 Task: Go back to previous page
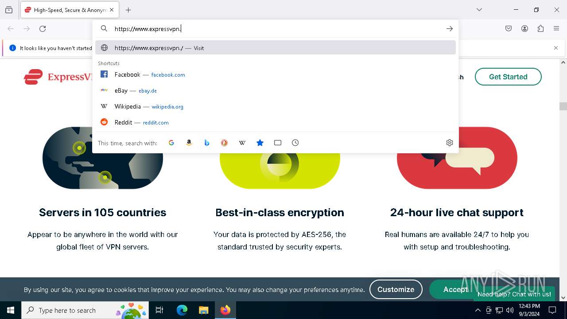[11, 29]
